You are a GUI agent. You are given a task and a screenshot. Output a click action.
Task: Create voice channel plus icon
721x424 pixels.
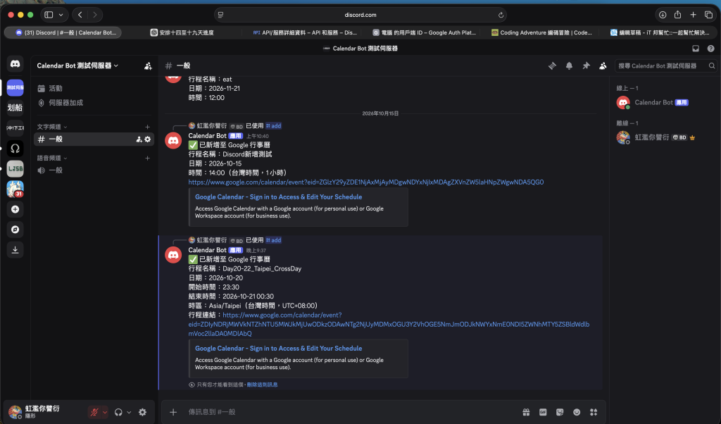(148, 158)
